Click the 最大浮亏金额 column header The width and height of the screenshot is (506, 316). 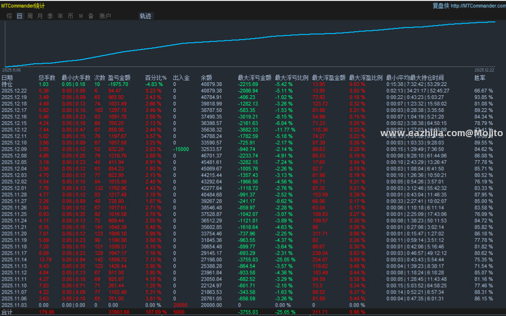click(x=254, y=78)
